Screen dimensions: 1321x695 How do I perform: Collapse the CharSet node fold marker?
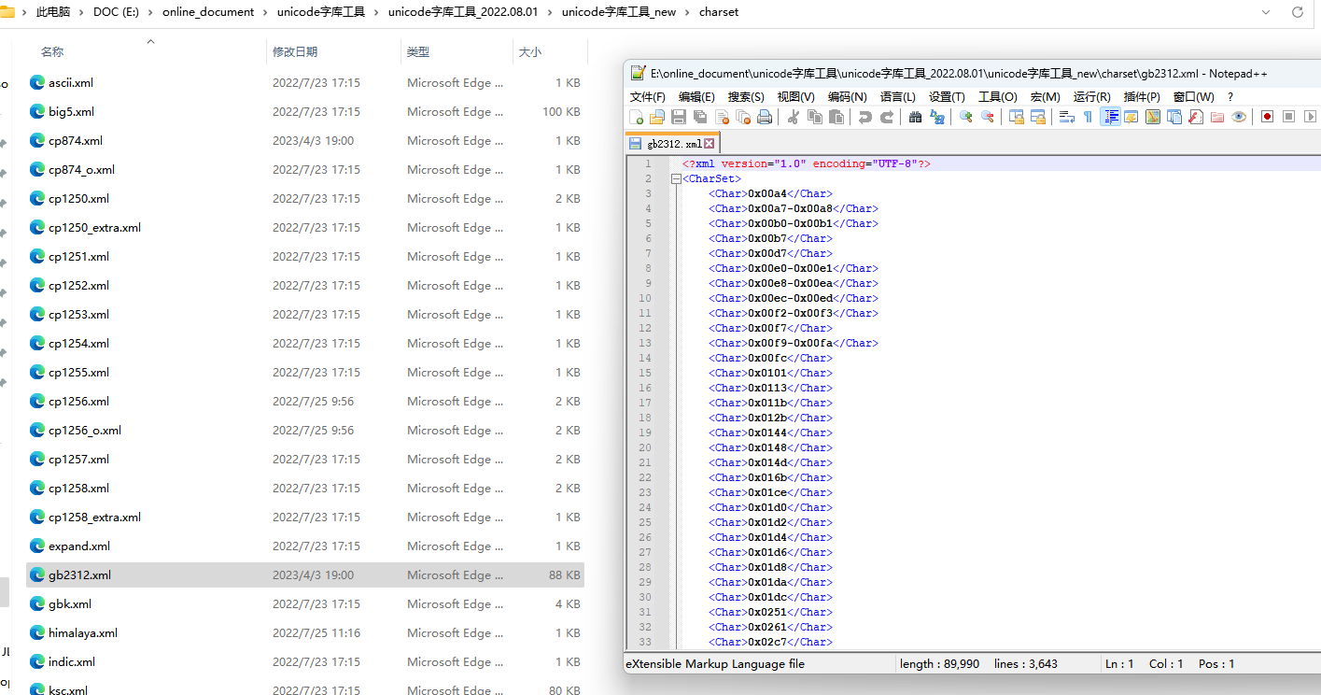(676, 178)
